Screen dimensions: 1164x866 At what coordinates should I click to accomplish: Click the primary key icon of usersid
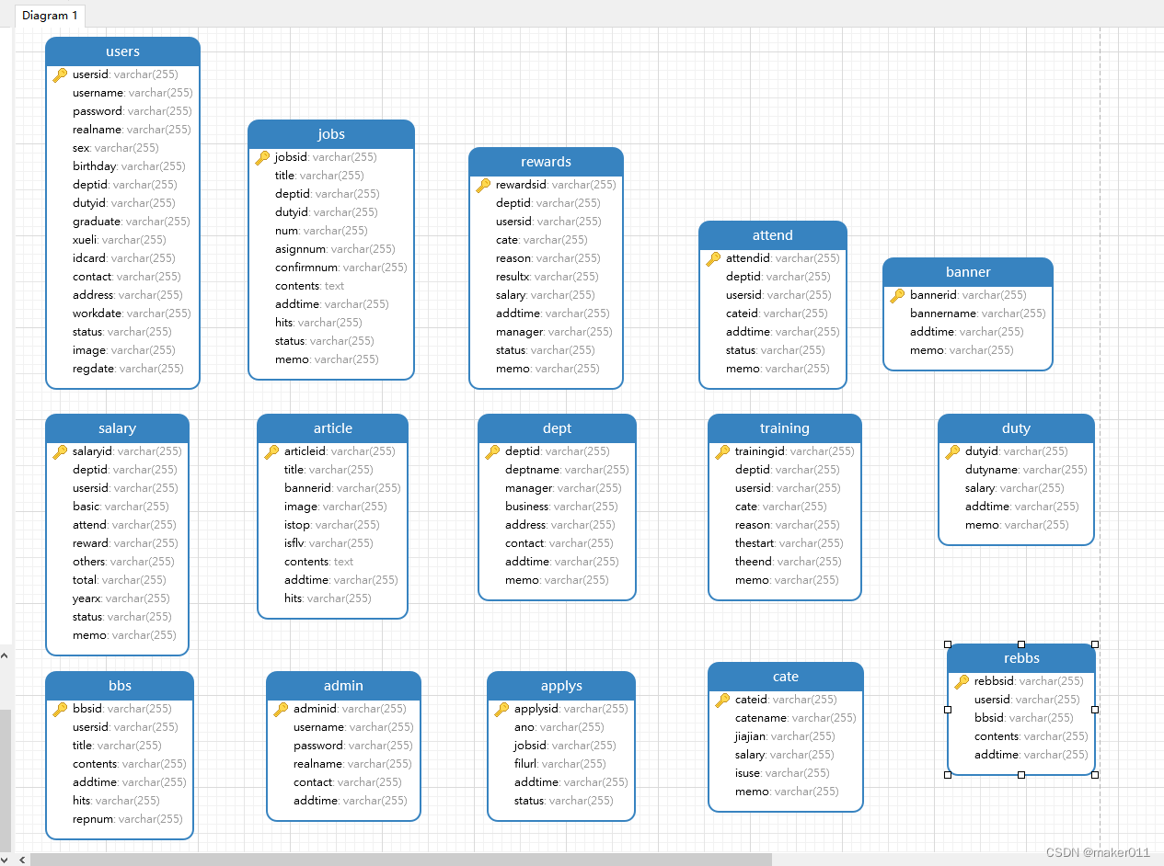[60, 74]
